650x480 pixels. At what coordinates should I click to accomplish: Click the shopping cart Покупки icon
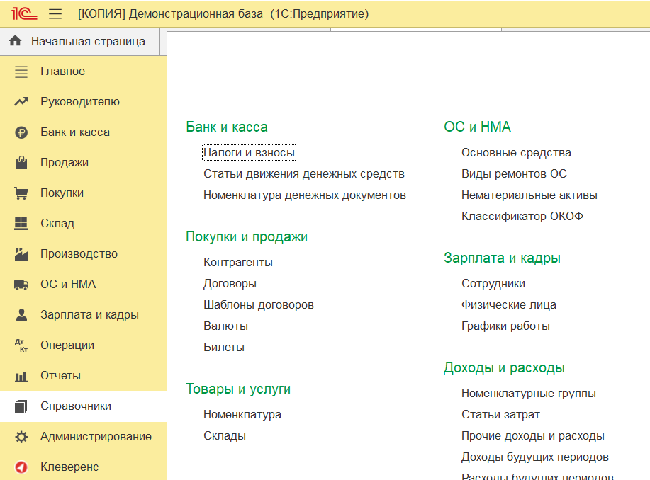21,193
